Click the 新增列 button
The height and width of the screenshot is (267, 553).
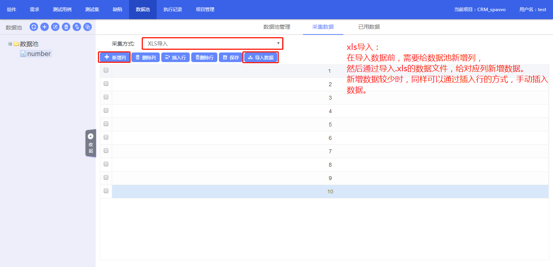(x=115, y=57)
